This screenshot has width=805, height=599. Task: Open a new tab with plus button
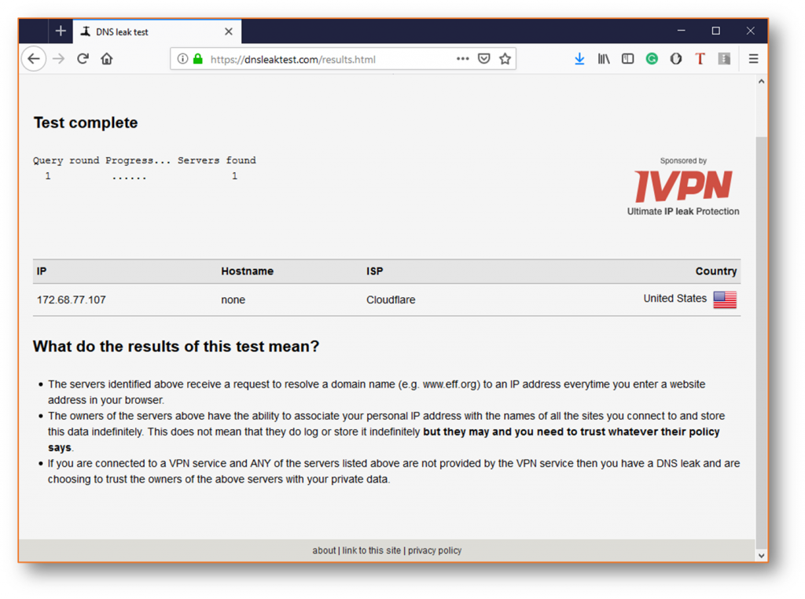click(61, 31)
